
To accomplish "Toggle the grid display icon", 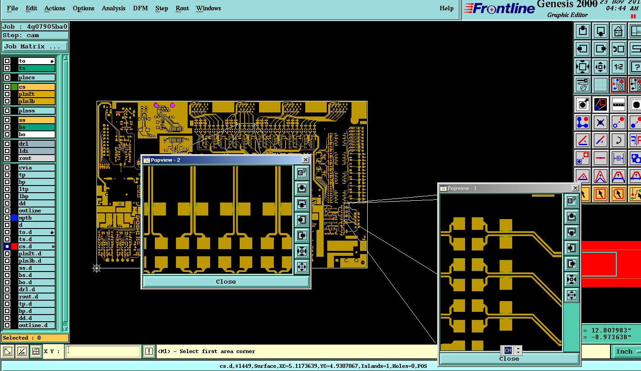I will point(601,84).
